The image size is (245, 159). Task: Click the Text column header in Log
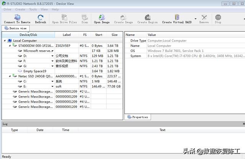click(162, 130)
